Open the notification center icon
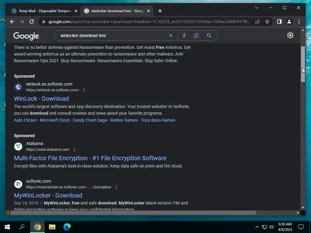 (301, 227)
